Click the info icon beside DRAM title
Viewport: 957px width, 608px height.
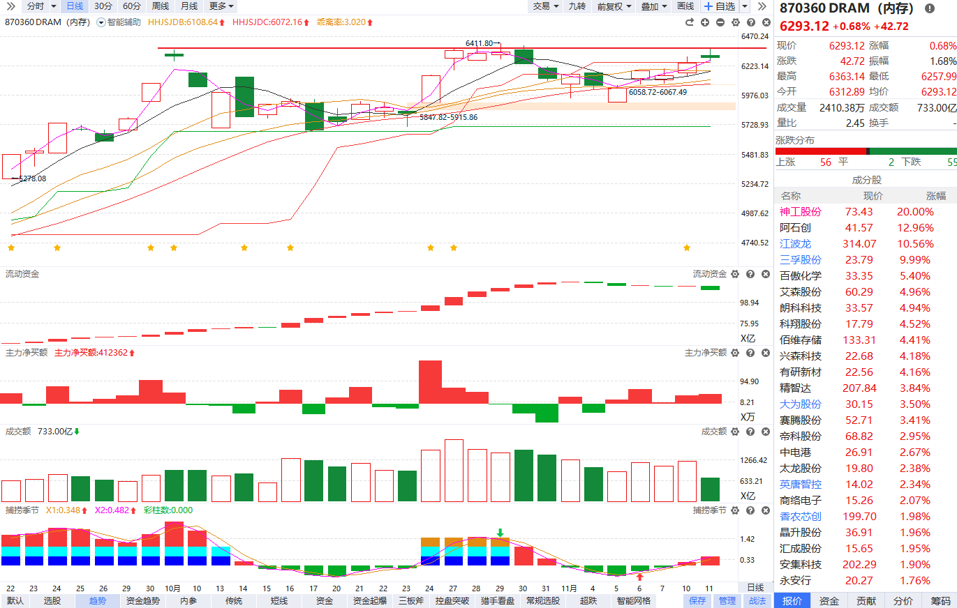[x=929, y=8]
